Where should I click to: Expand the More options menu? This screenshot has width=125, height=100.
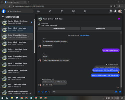pyautogui.click(x=101, y=28)
